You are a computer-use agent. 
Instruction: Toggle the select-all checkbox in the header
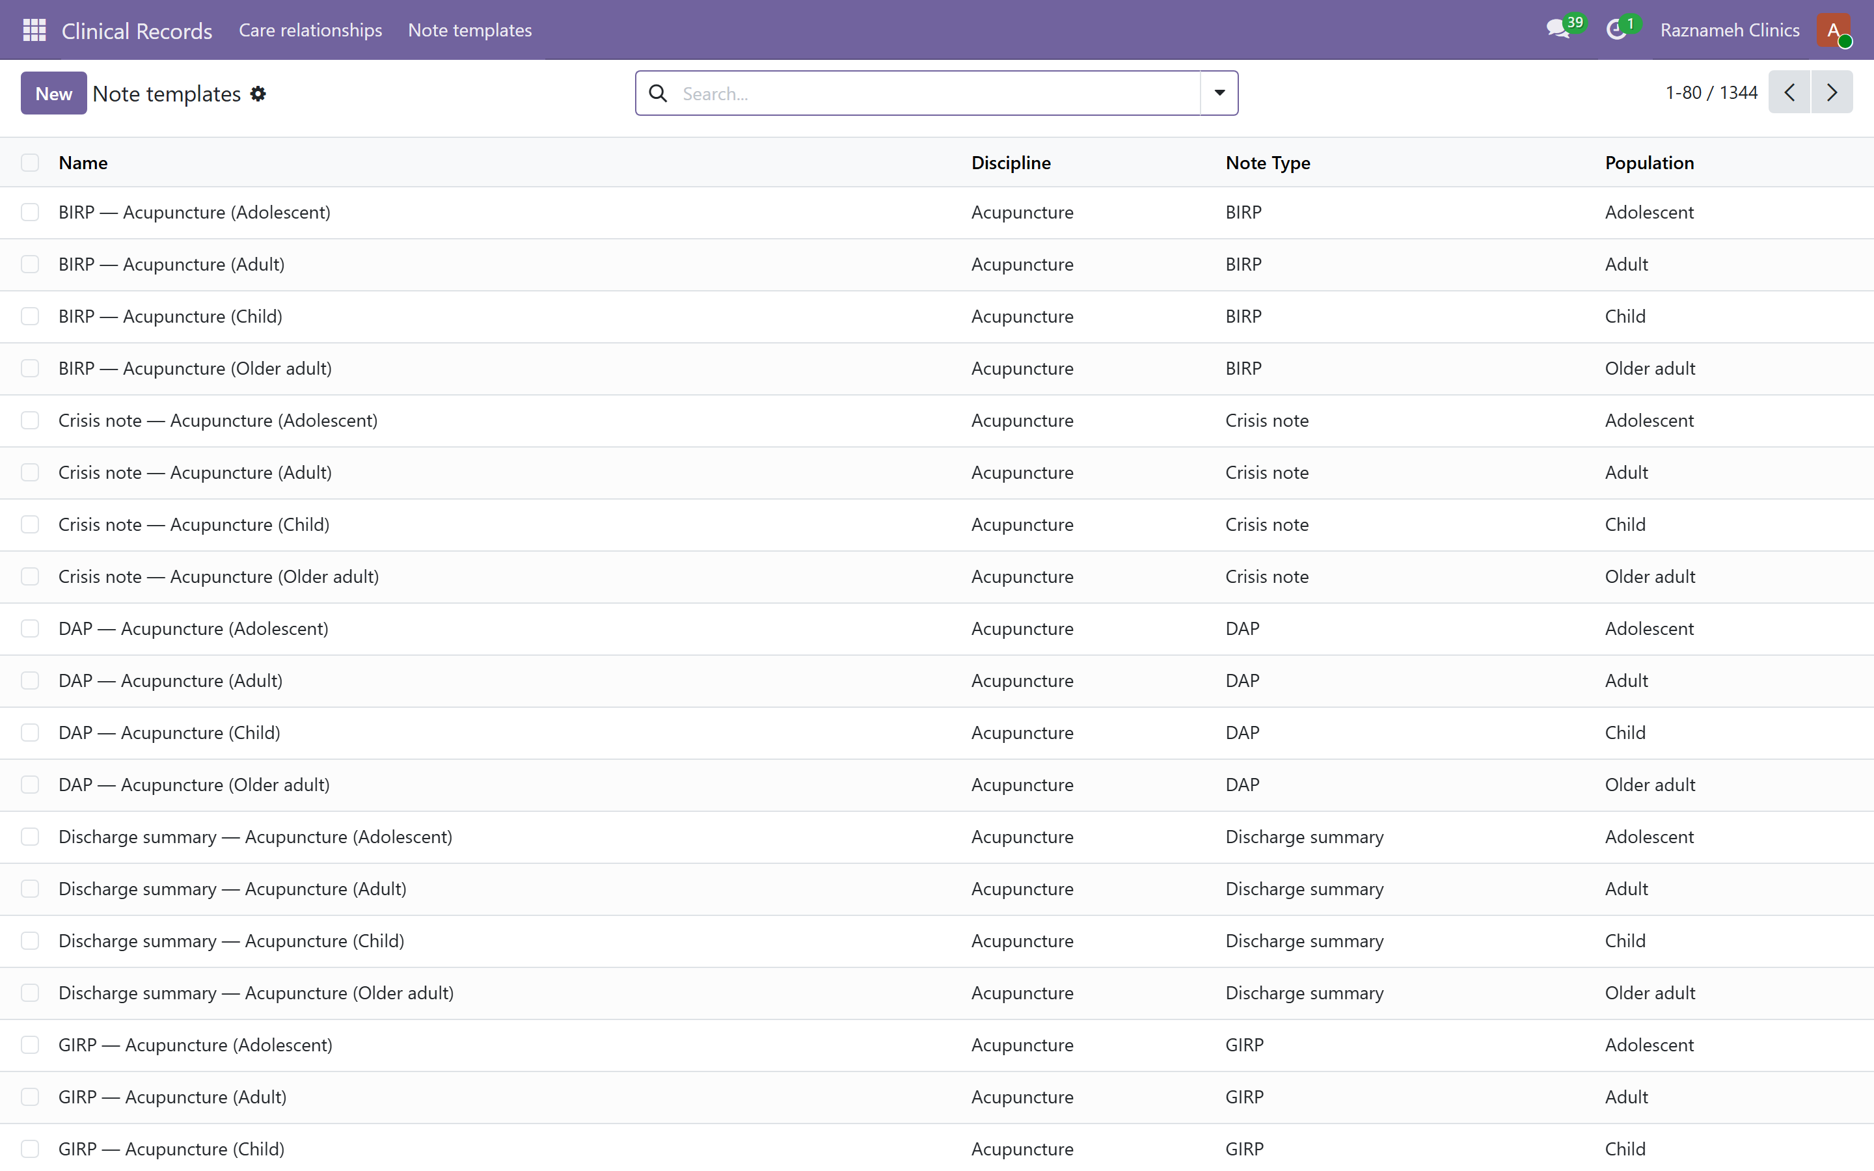pos(30,163)
